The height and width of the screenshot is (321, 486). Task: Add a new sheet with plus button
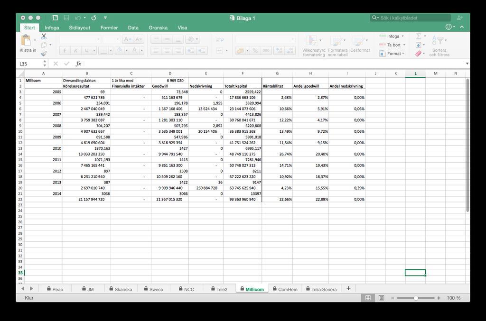[x=348, y=288]
